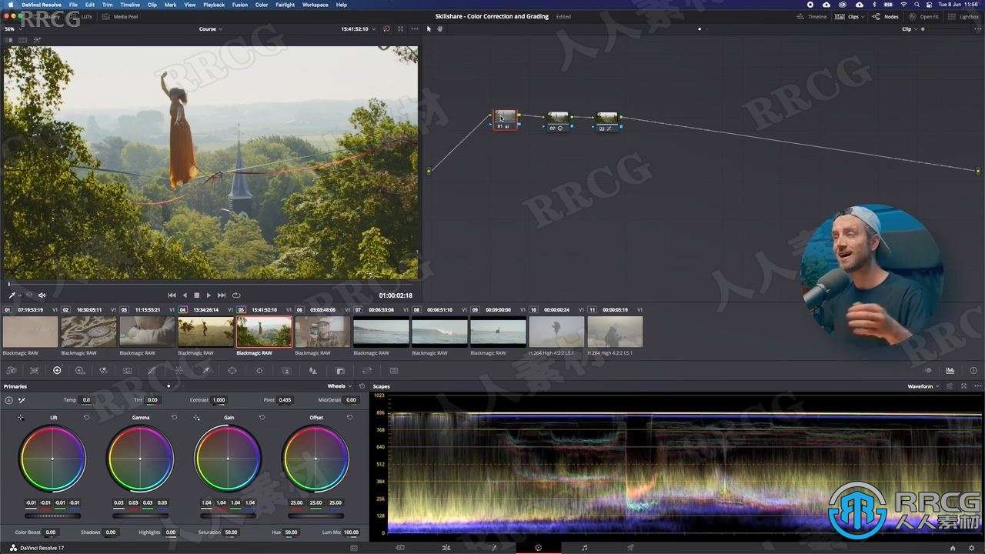Open the Course timeline dropdown
This screenshot has height=554, width=985.
click(x=211, y=29)
